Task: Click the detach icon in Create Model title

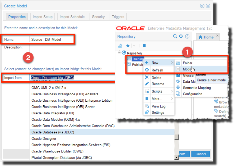Action: [x=202, y=6]
